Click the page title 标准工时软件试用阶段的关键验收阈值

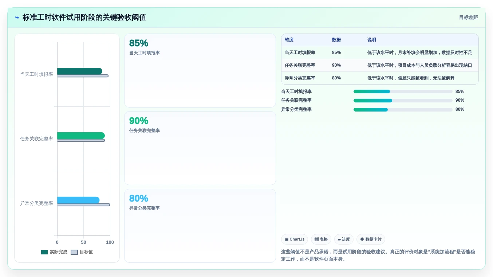(x=84, y=17)
